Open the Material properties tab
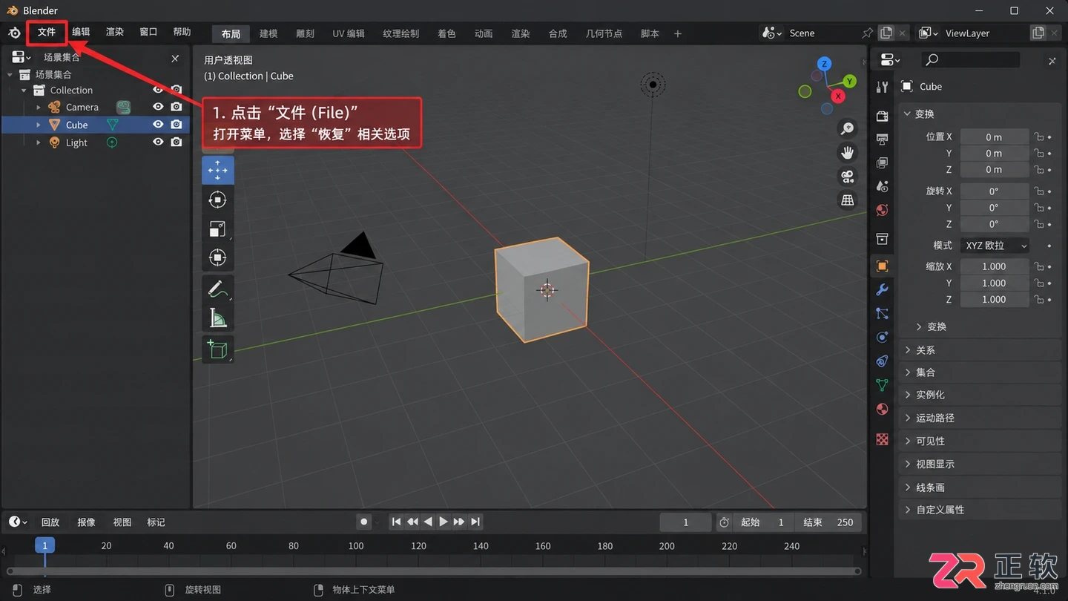1068x601 pixels. (882, 409)
